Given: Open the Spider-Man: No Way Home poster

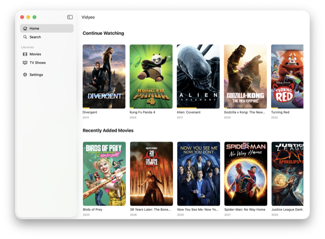Looking at the screenshot, I should point(246,174).
